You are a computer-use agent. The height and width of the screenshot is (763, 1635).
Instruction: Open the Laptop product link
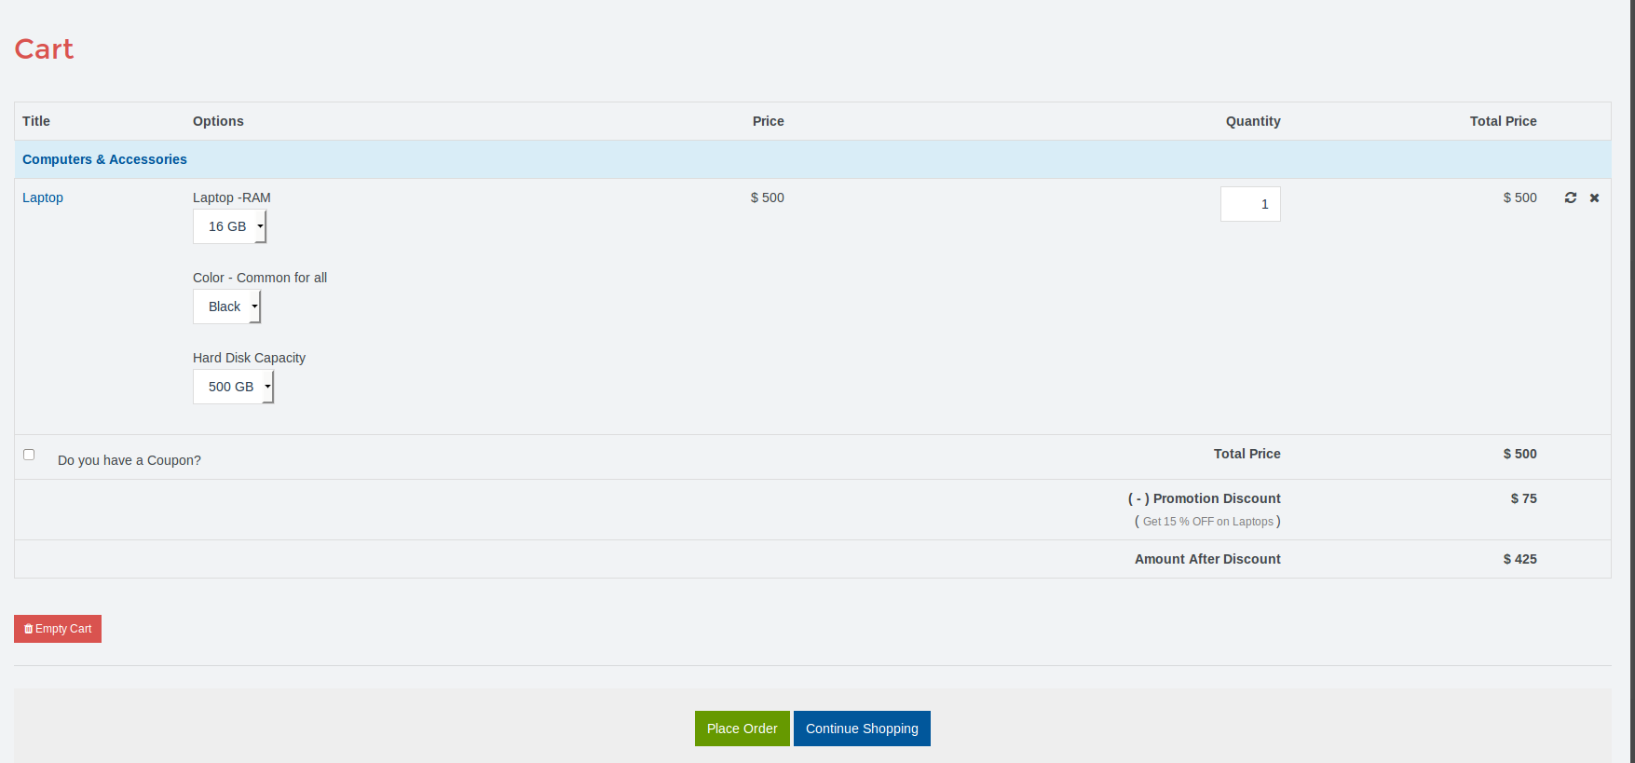[x=43, y=198]
